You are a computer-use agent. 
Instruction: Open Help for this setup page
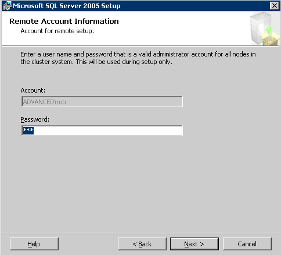(x=34, y=244)
